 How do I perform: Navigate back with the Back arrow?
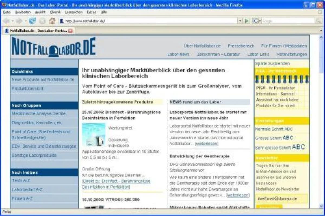tap(5, 21)
